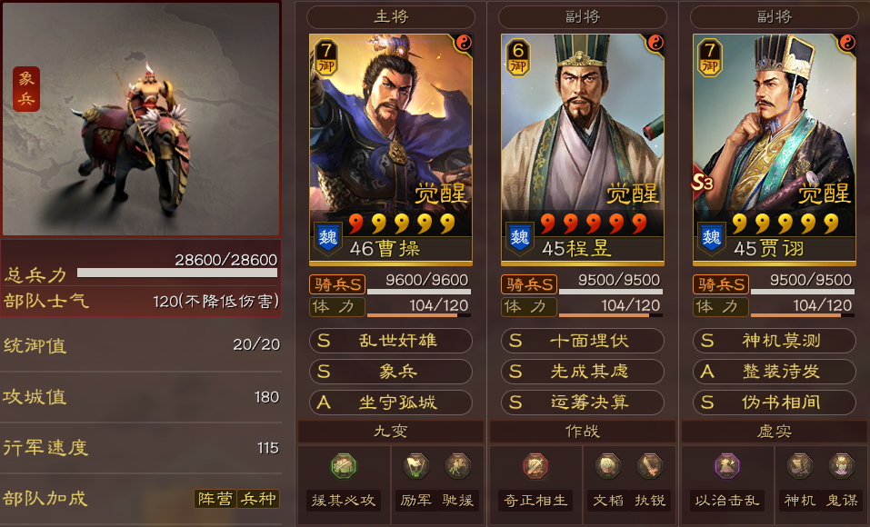Select the 驰援 skill icon
The height and width of the screenshot is (527, 870).
point(458,466)
